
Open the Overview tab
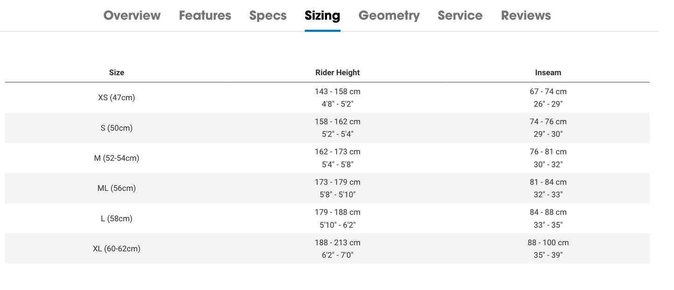132,15
